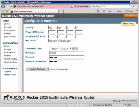Open Status Local Network page
The image size is (139, 107).
[10, 30]
